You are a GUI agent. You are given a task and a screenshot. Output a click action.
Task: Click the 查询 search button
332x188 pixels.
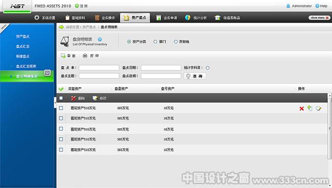(x=195, y=76)
